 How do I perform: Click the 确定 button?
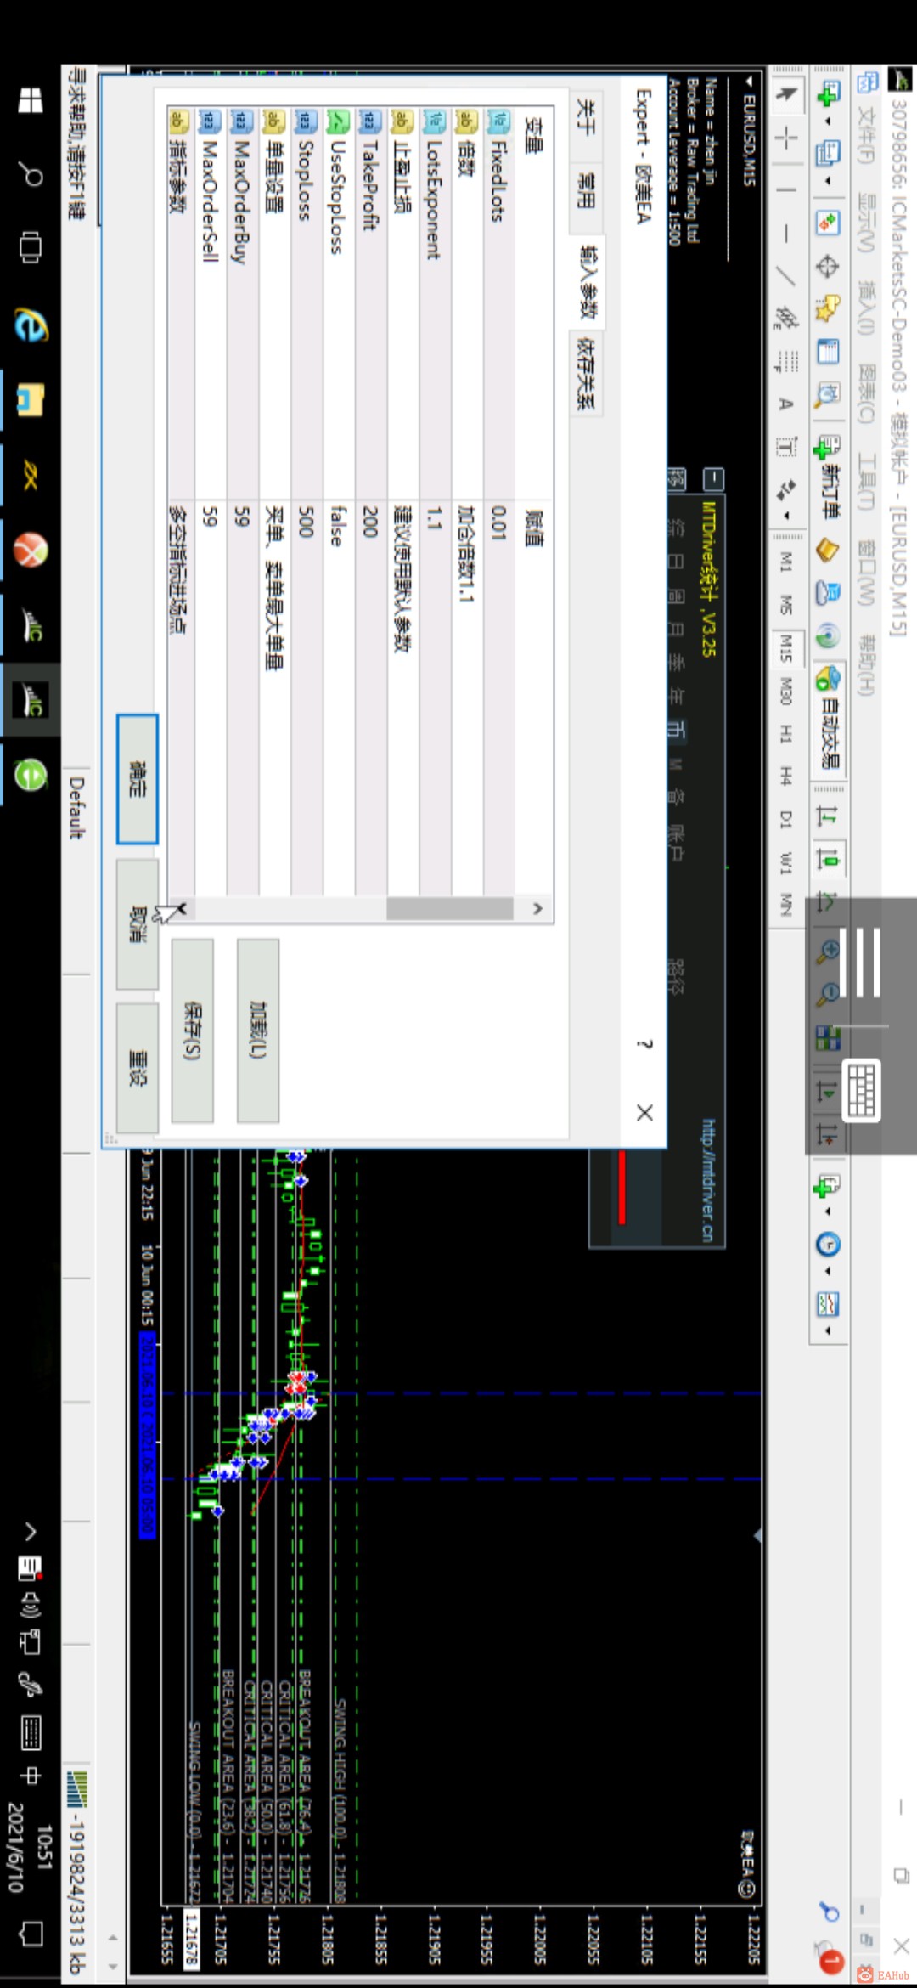pyautogui.click(x=138, y=779)
